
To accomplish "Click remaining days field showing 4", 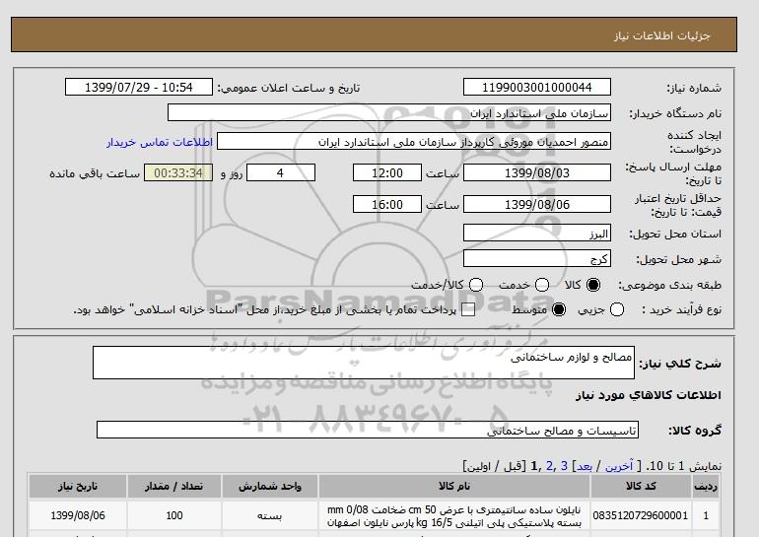I will pos(281,172).
